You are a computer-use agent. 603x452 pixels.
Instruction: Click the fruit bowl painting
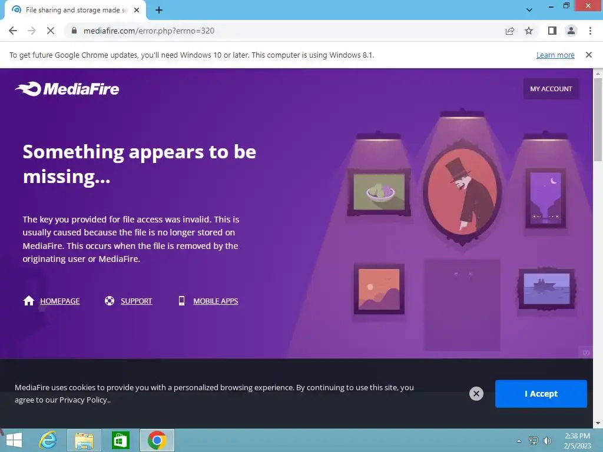point(379,192)
